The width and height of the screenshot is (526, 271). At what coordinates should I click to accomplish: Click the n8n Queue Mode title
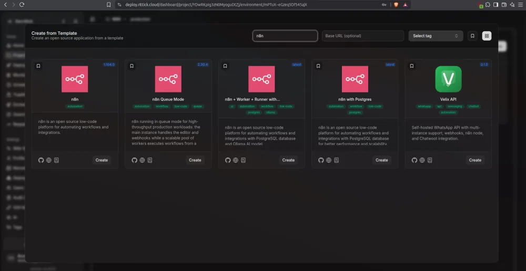coord(168,99)
